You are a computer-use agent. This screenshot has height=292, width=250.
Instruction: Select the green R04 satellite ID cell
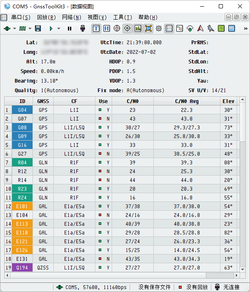[22, 162]
